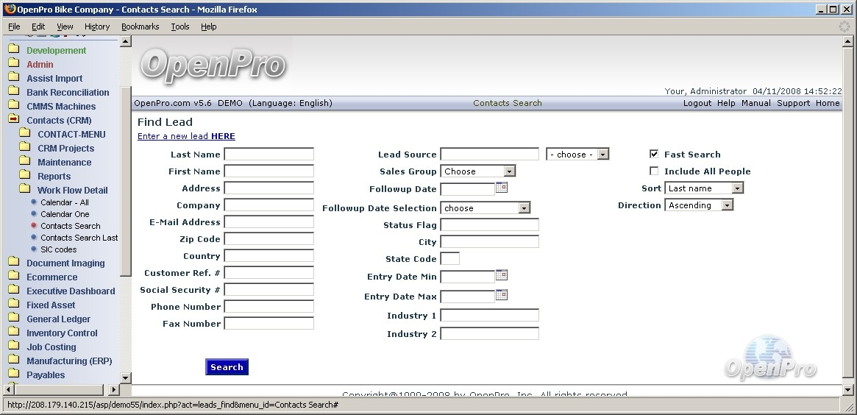Enable the Include All People checkbox

(654, 171)
